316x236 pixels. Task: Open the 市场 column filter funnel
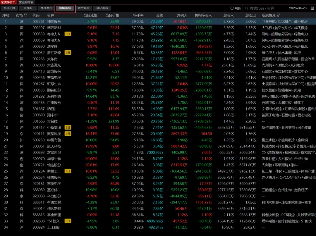(25, 15)
